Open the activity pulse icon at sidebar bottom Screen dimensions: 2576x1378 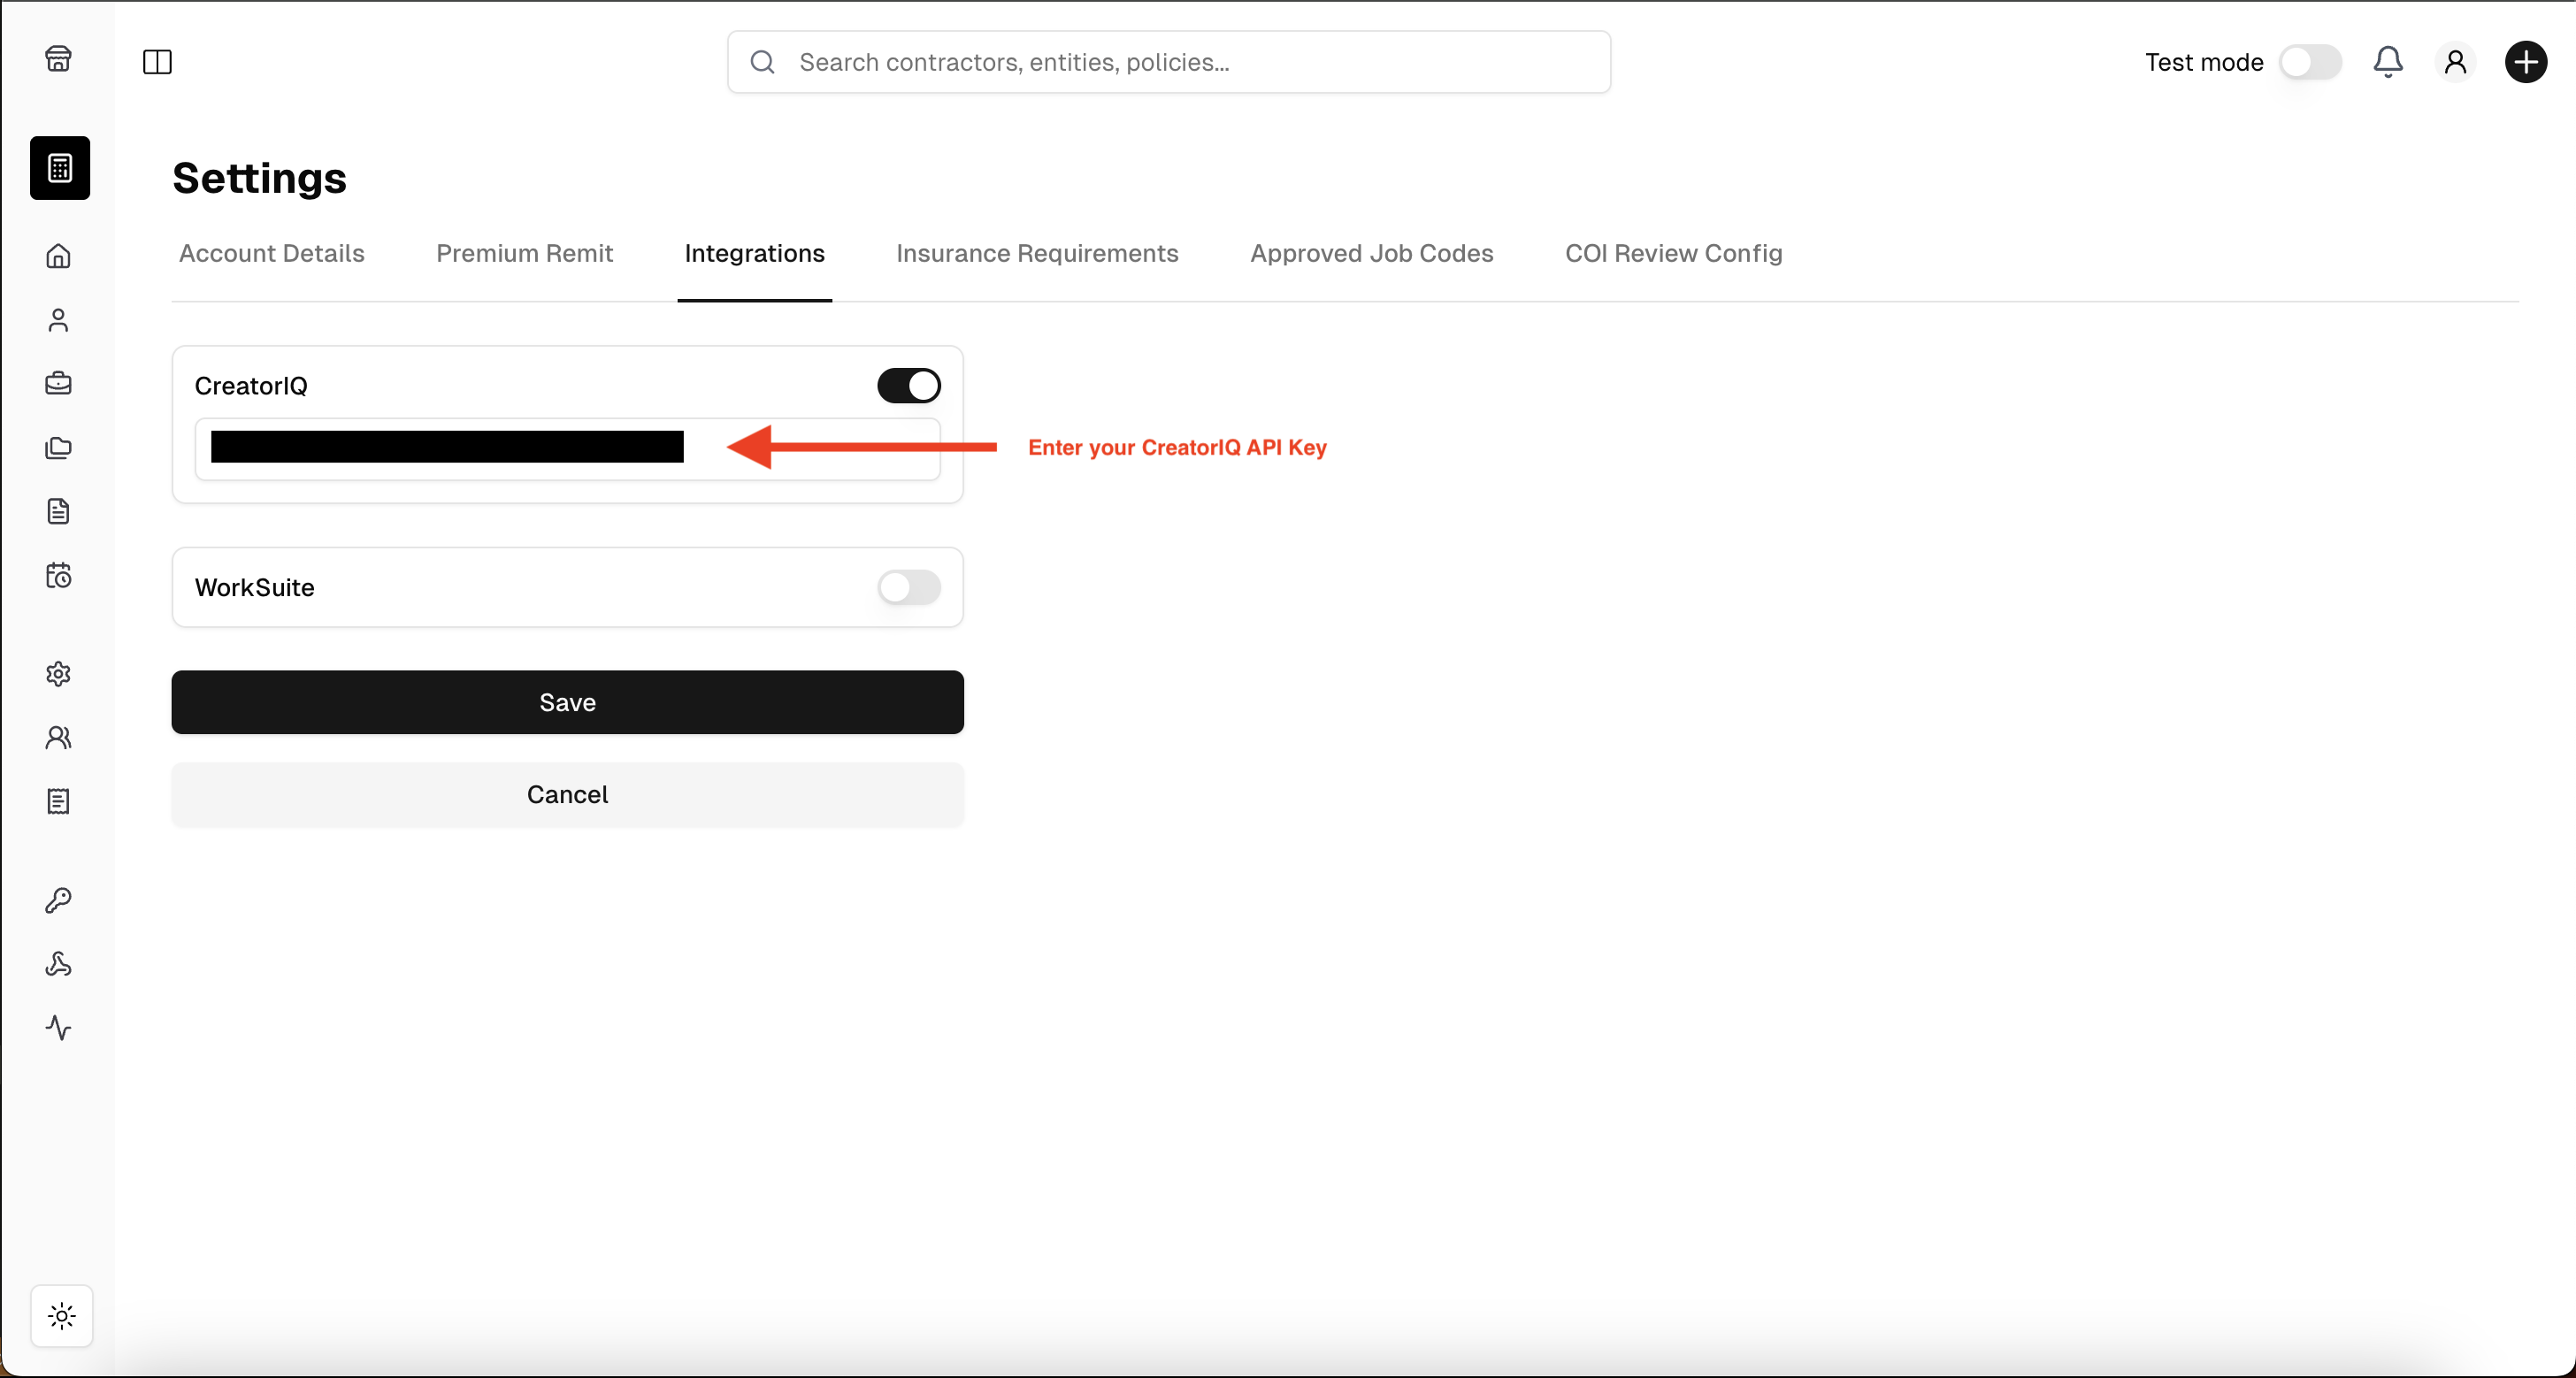59,1028
